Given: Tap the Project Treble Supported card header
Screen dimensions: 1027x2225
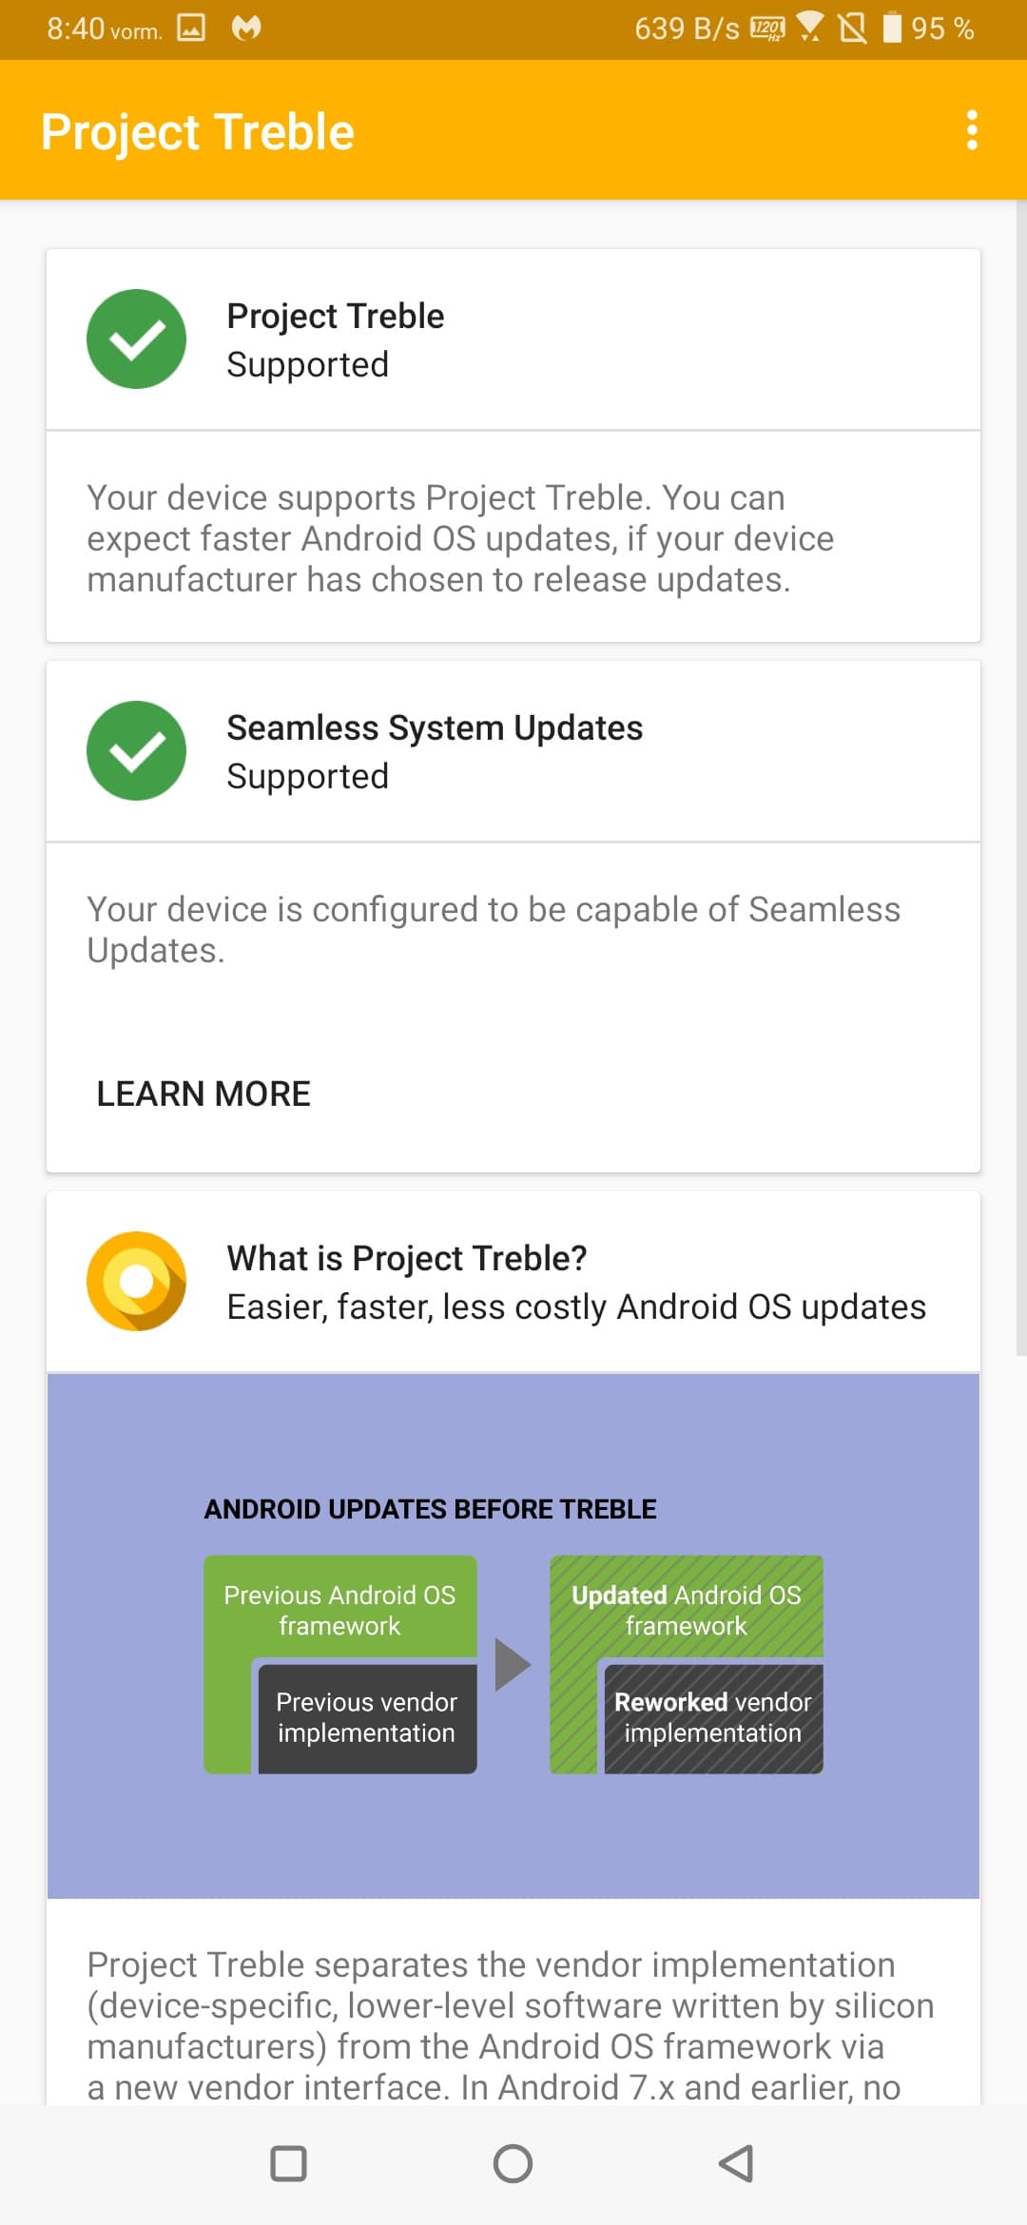Looking at the screenshot, I should coord(513,339).
